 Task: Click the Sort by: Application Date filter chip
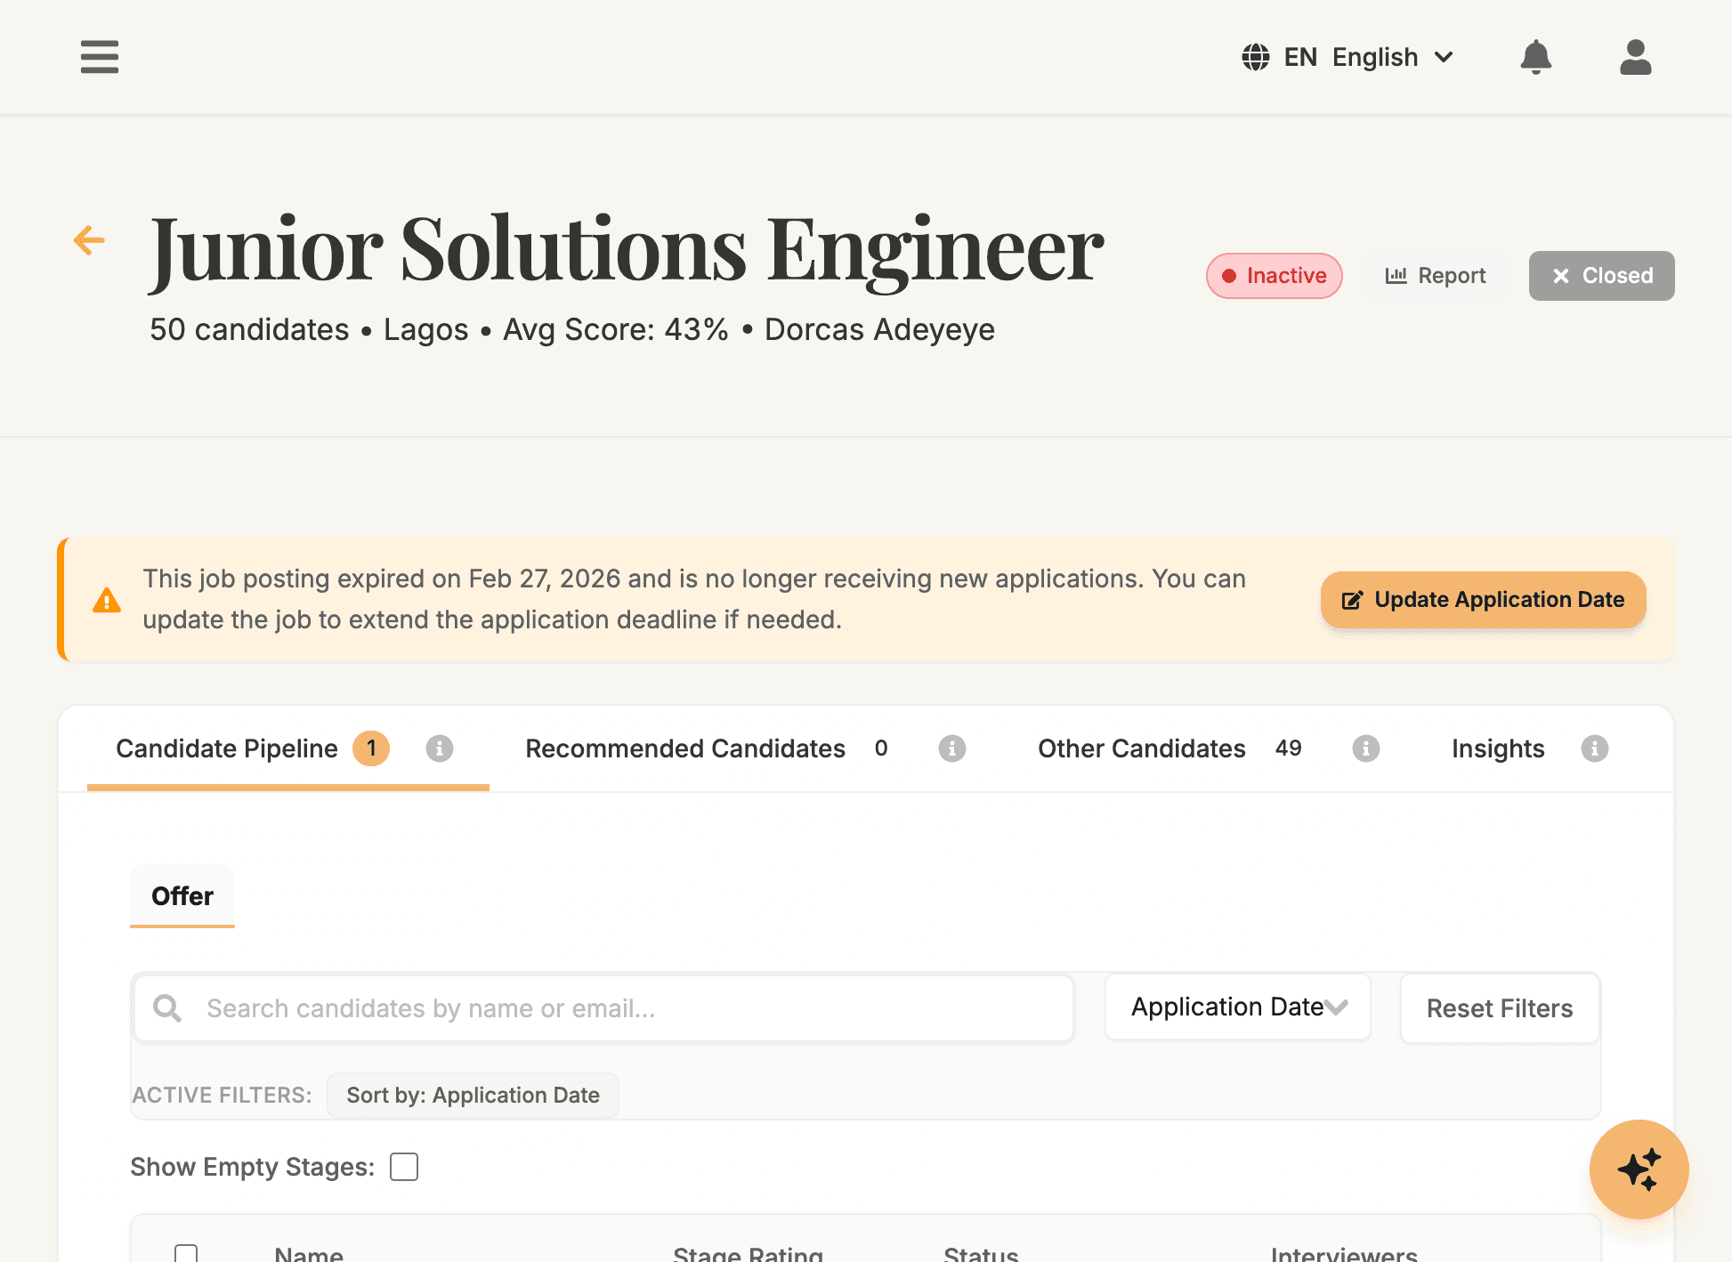pos(473,1095)
